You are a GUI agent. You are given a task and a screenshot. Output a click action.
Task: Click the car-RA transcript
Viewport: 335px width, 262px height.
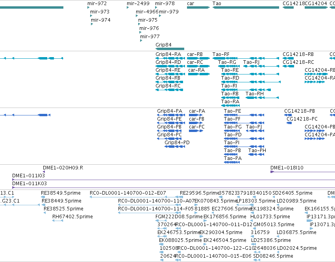coord(199,74)
